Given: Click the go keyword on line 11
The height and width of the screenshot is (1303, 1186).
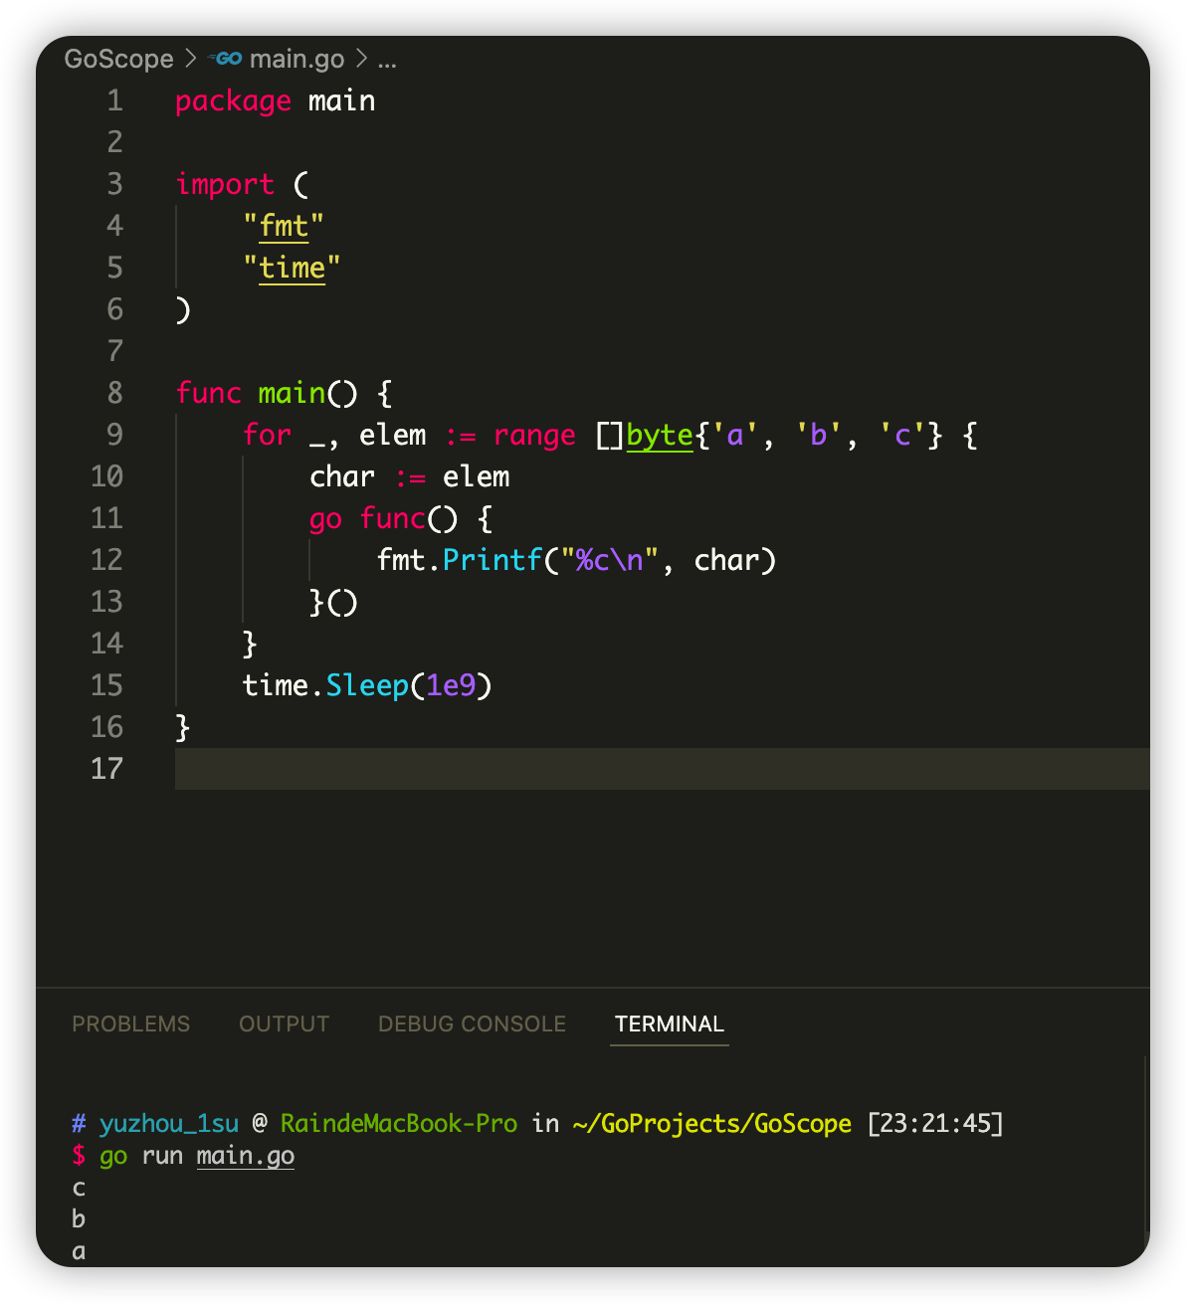Looking at the screenshot, I should 325,519.
